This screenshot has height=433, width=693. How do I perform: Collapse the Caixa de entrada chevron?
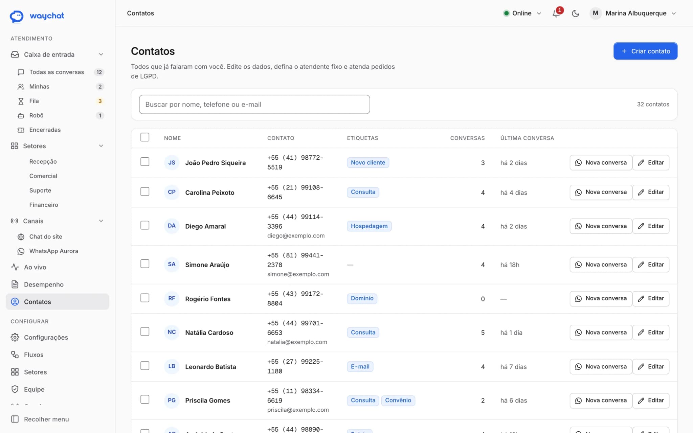click(101, 54)
